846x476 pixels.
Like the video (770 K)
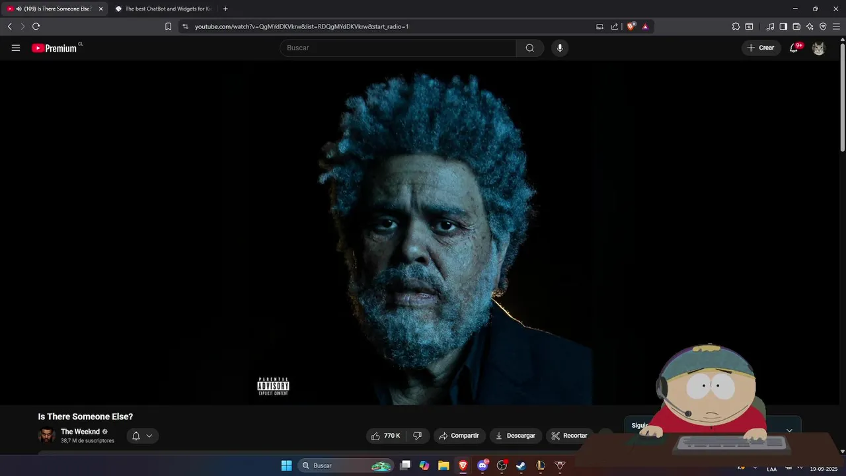point(386,436)
